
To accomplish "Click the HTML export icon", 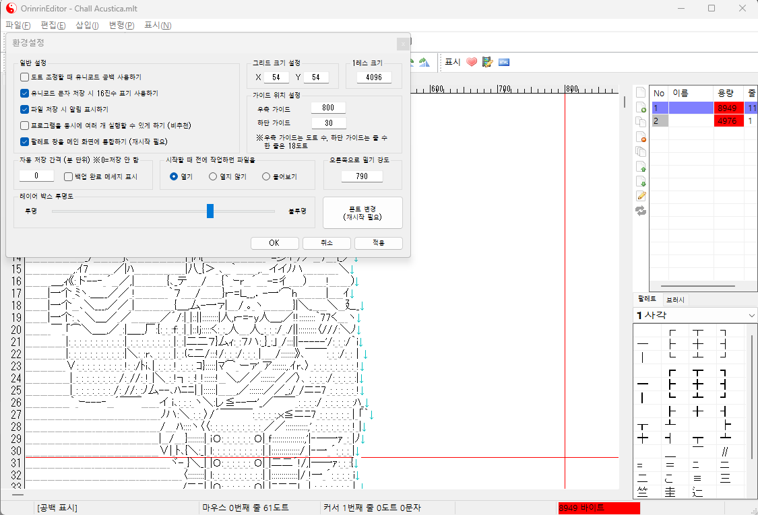I will 503,62.
